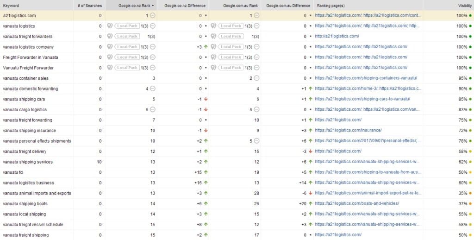Open shipping-to-vanuatu-from-aus link for vanuatu fcl
474x240 pixels.
(368, 172)
